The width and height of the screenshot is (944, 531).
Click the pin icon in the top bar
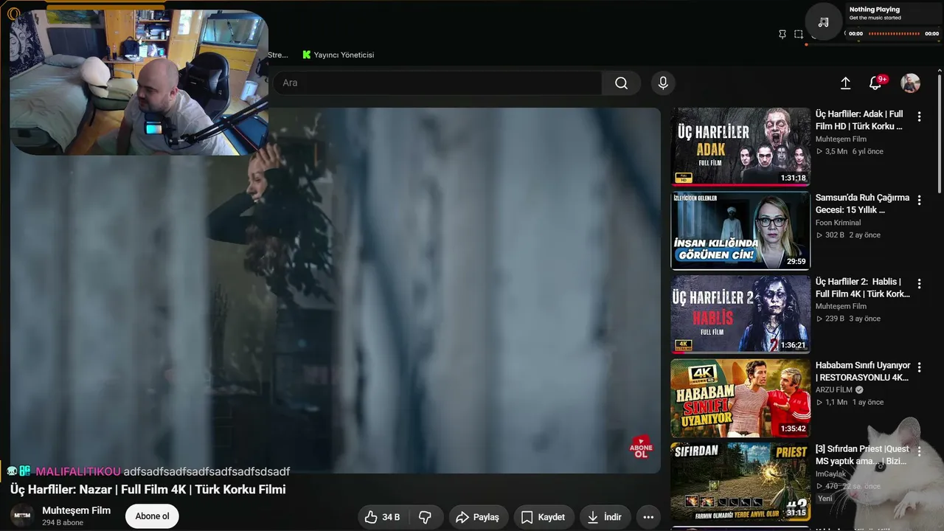[782, 34]
